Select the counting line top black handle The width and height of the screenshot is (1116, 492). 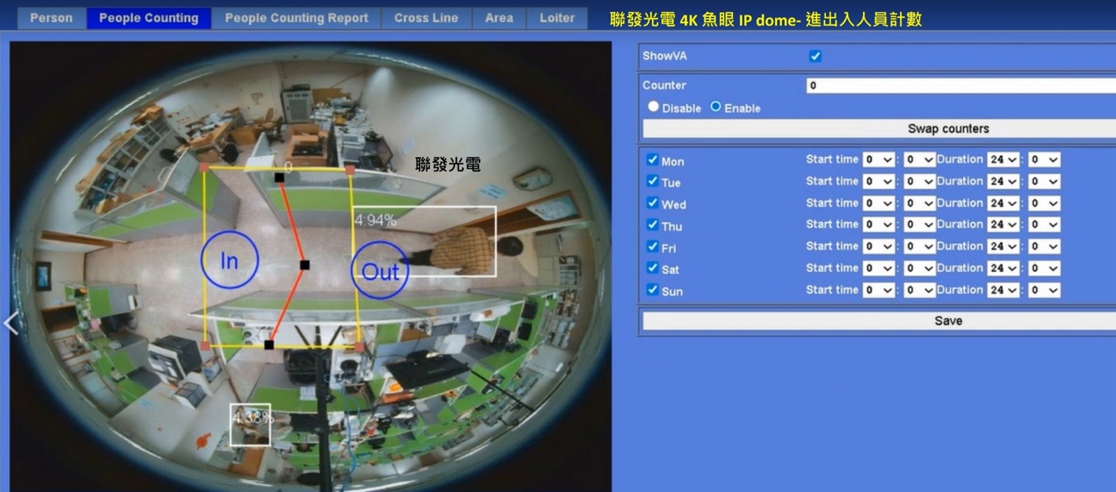279,178
